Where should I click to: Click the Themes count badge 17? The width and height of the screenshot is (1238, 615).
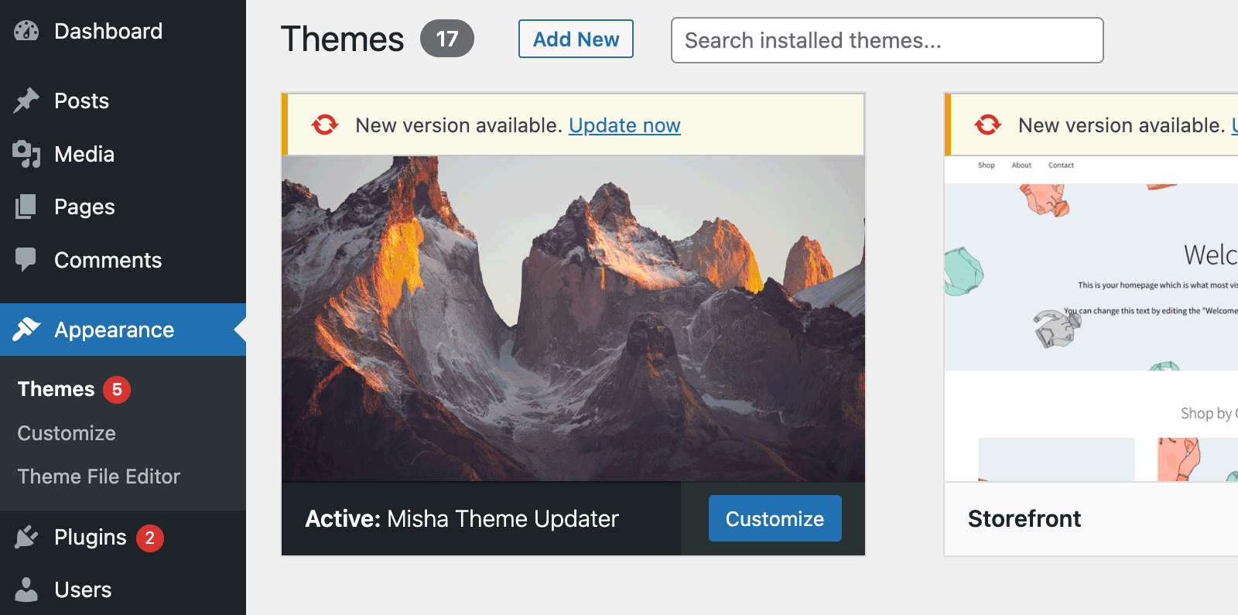[x=447, y=39]
